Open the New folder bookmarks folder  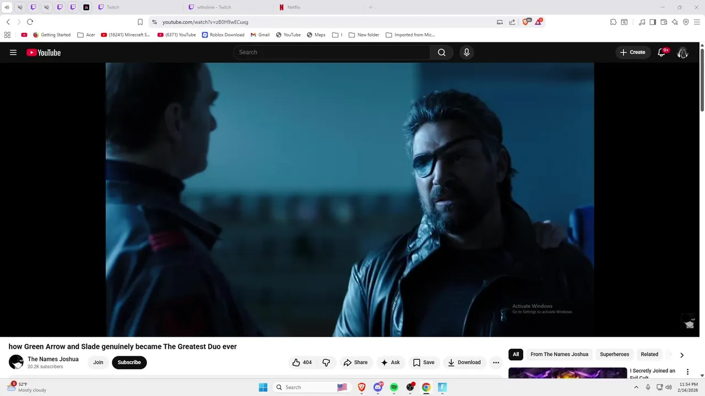(x=364, y=35)
